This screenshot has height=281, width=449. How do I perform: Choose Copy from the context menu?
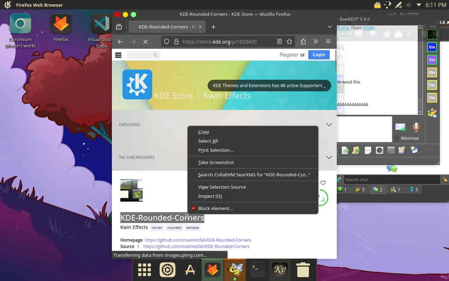point(253,132)
